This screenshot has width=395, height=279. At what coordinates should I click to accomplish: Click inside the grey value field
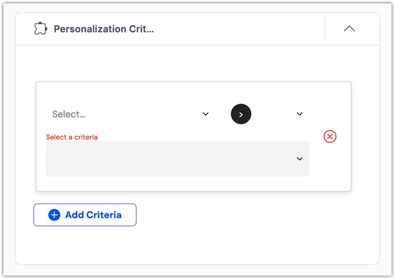[170, 159]
